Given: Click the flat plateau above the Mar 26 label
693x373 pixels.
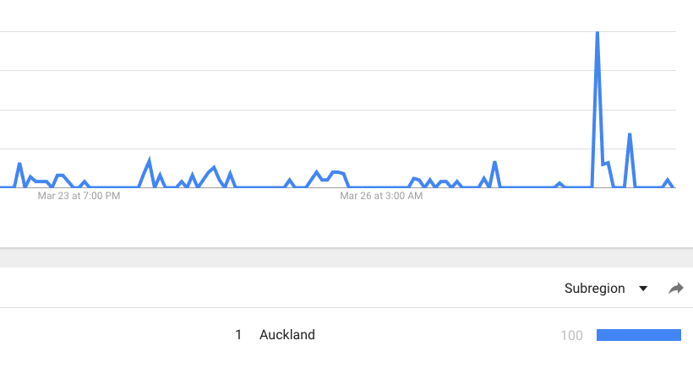Looking at the screenshot, I should 336,172.
